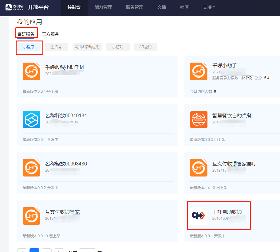Click the 千呼小助手 orange app icon
Image resolution: width=280 pixels, height=252 pixels.
tap(199, 71)
